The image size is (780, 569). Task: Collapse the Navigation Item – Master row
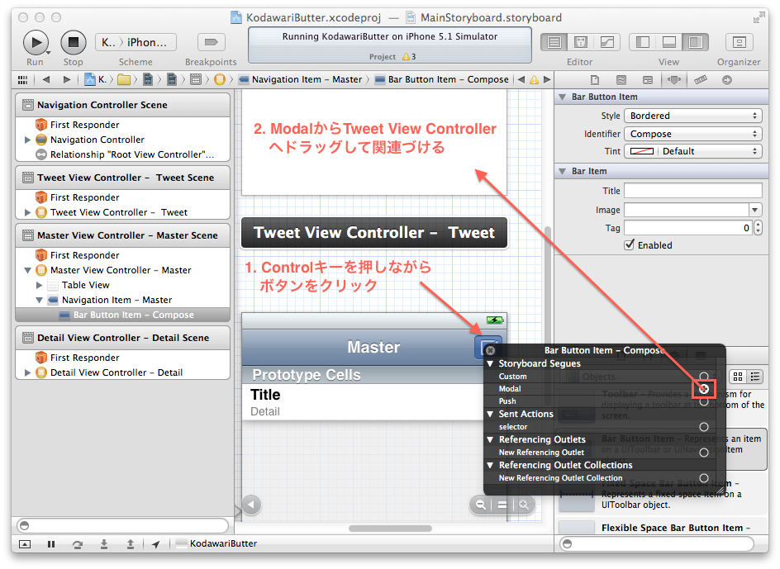[40, 301]
